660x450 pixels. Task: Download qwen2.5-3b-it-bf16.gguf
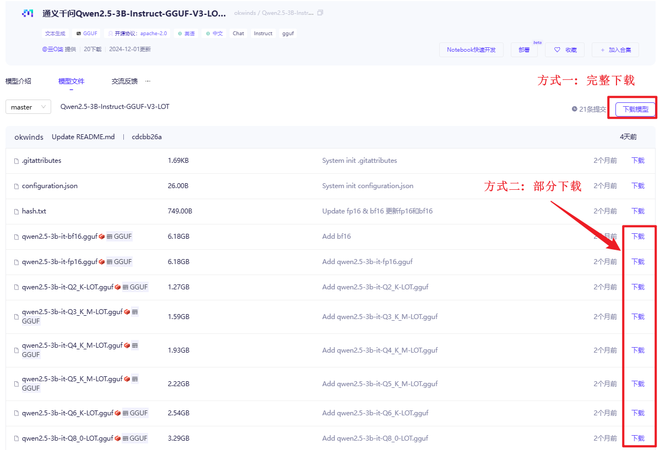pyautogui.click(x=637, y=237)
